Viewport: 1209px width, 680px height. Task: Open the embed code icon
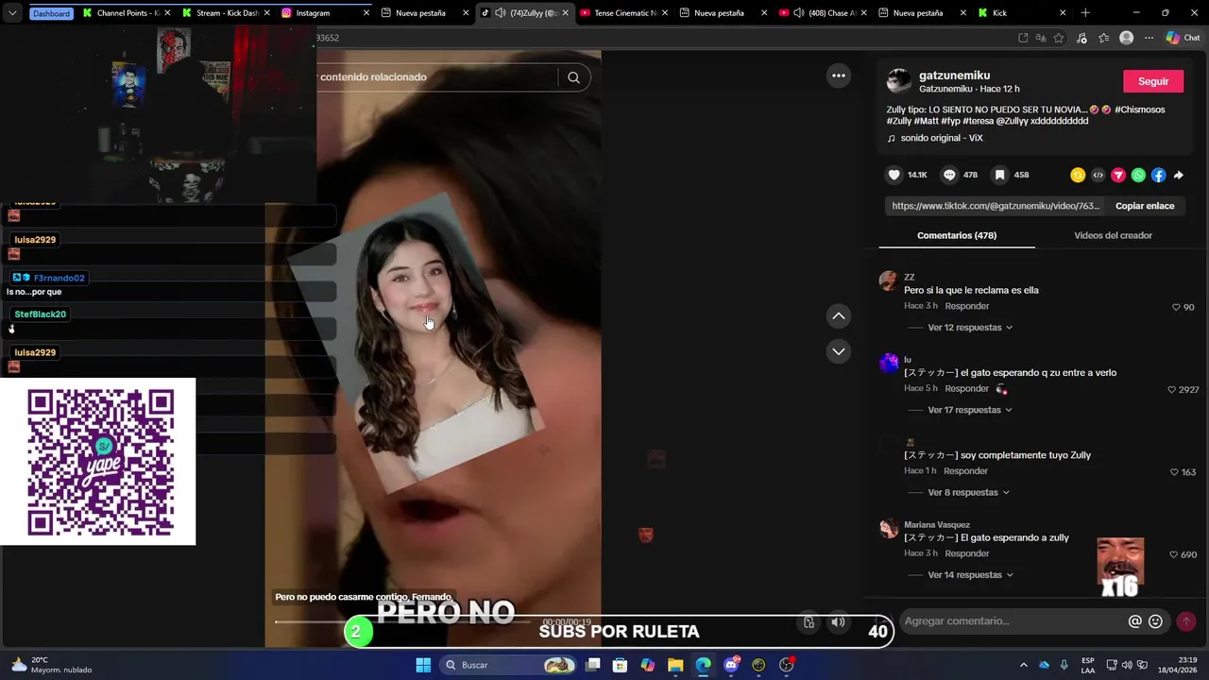(x=1098, y=175)
